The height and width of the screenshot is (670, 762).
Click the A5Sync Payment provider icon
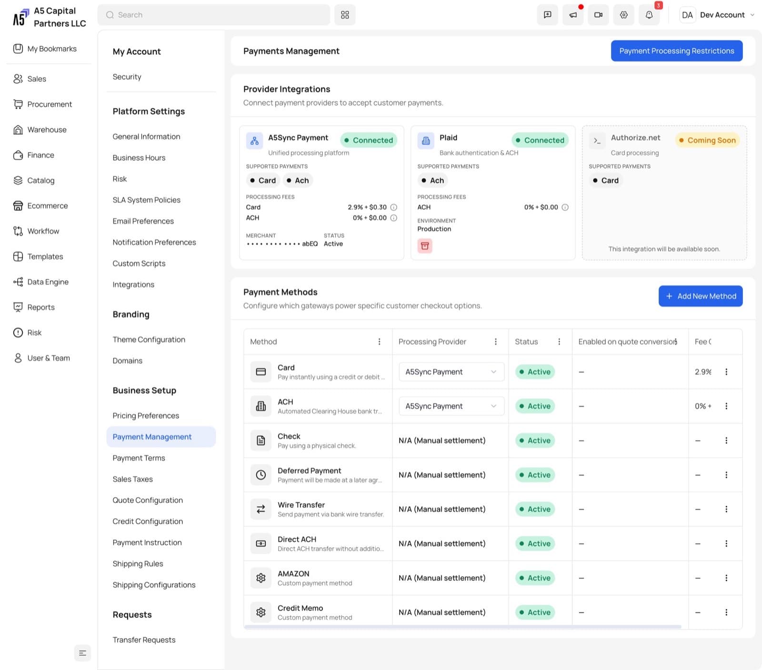254,141
